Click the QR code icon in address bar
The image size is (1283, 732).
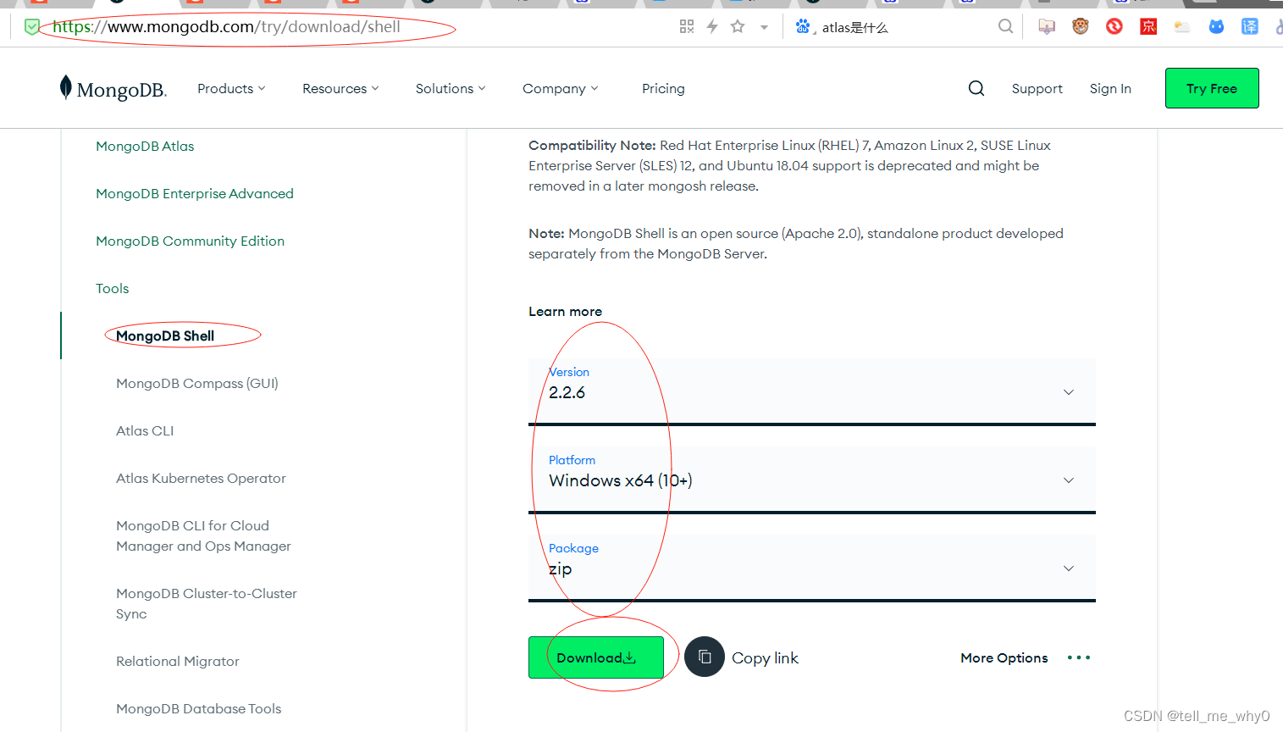tap(687, 26)
